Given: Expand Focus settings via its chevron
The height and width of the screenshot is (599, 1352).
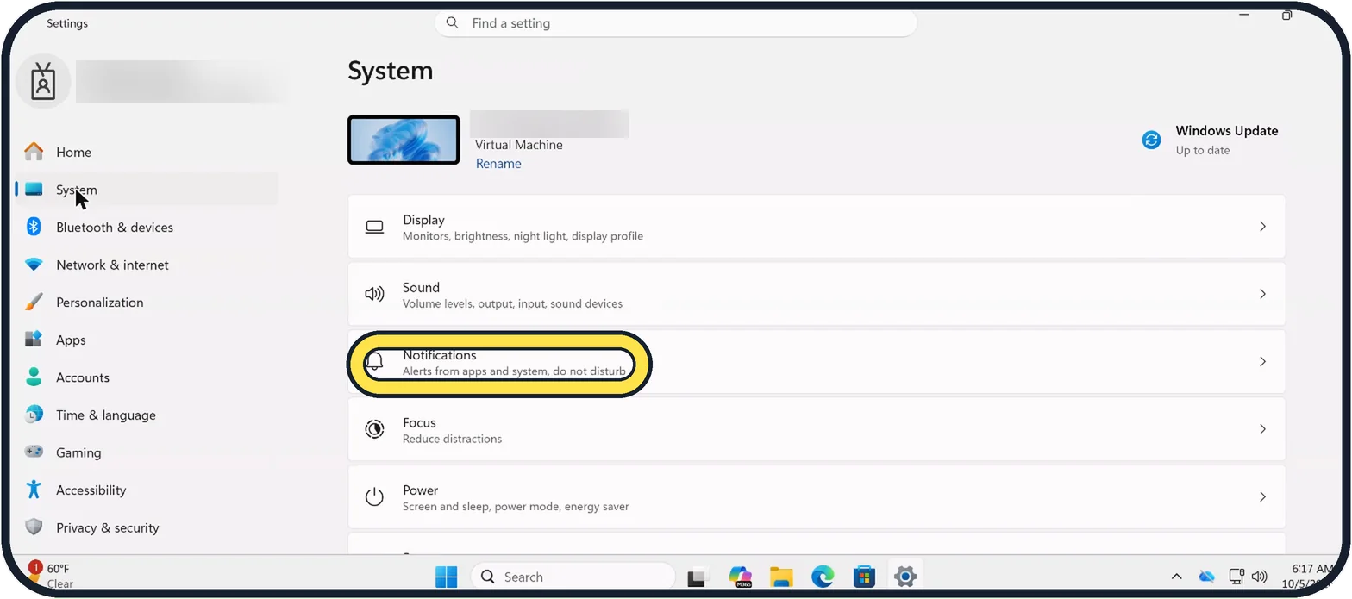Looking at the screenshot, I should coord(1262,429).
